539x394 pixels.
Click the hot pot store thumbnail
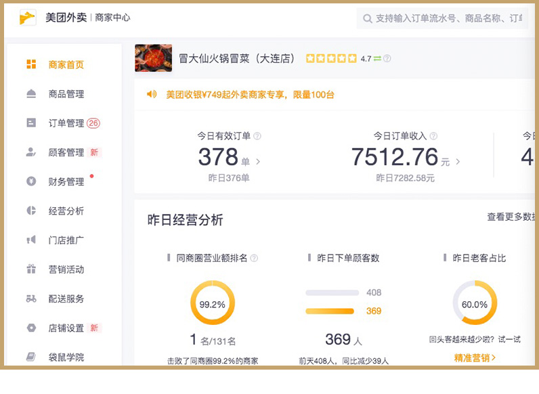click(x=153, y=58)
